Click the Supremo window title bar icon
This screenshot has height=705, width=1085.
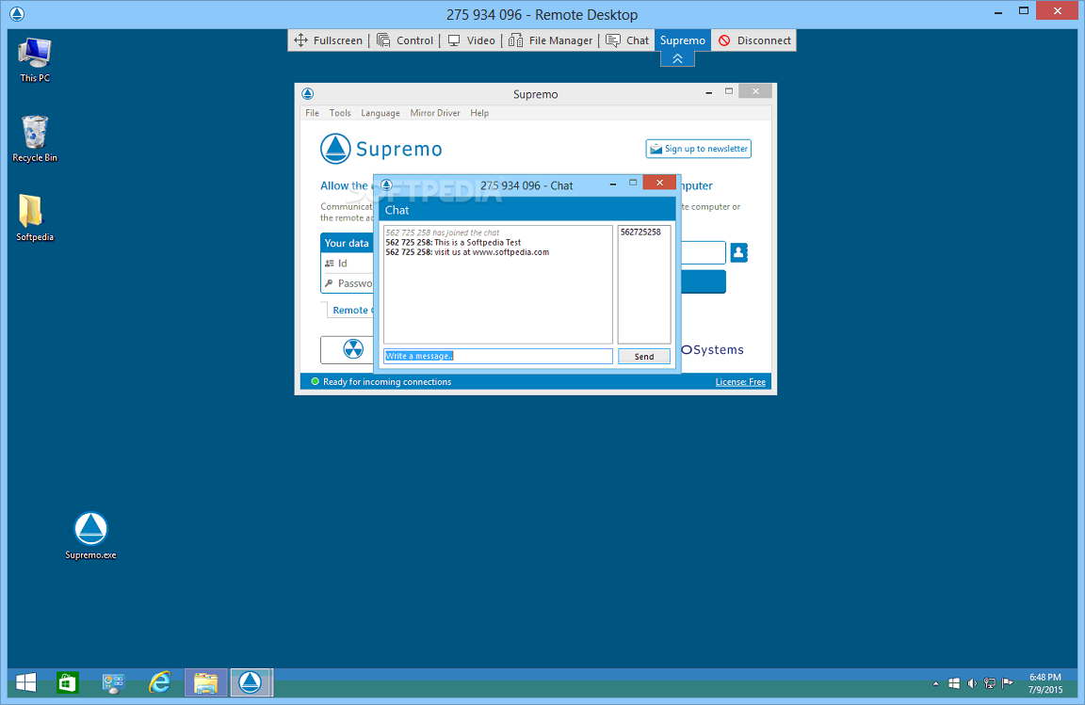pos(308,94)
